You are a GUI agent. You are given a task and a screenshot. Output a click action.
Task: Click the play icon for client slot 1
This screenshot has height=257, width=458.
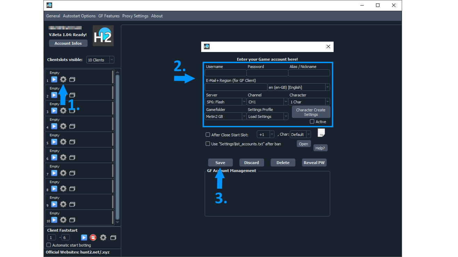click(54, 79)
